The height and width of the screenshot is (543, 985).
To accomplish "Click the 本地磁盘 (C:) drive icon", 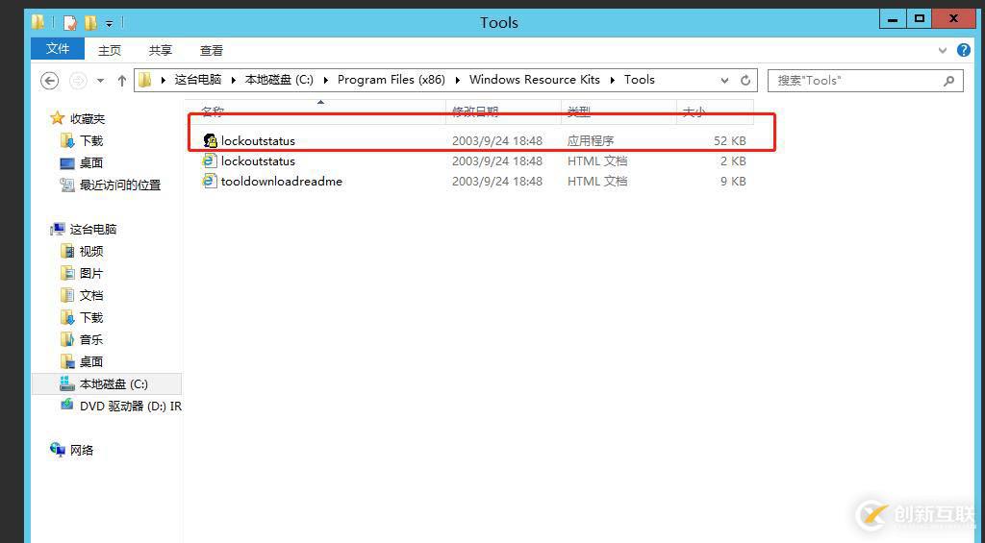I will [66, 383].
